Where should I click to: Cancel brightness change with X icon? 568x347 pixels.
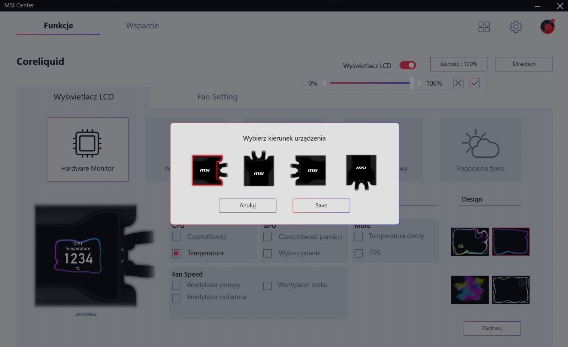(x=458, y=83)
